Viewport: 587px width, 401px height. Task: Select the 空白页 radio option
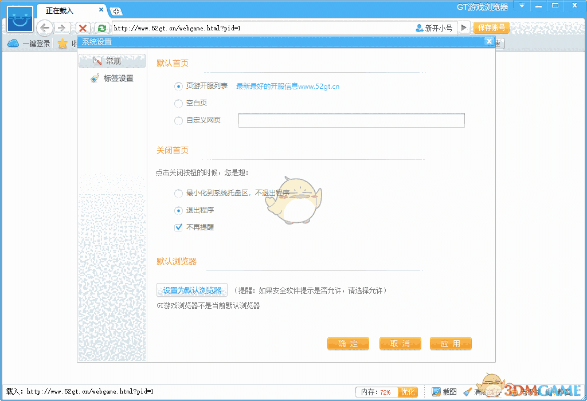(178, 104)
